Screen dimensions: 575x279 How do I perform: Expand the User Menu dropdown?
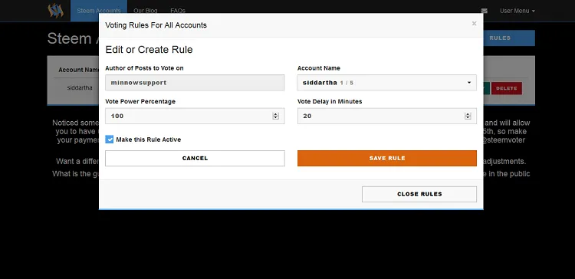517,11
